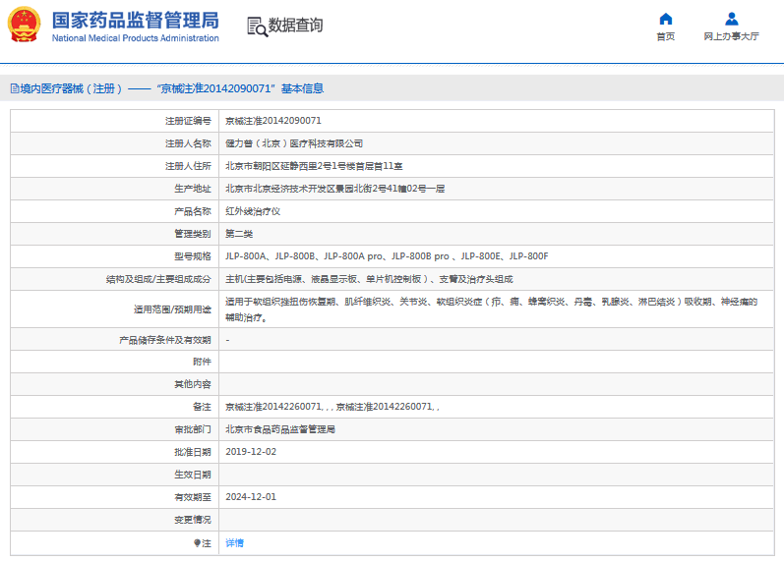Viewport: 784px width, 561px height.
Task: Select the 适用范围 description text
Action: point(492,309)
